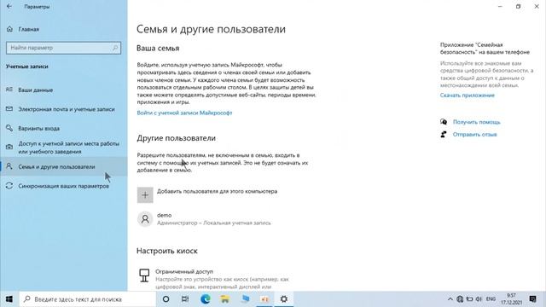
Task: Open volume speaker icon in tray
Action: coord(479,299)
